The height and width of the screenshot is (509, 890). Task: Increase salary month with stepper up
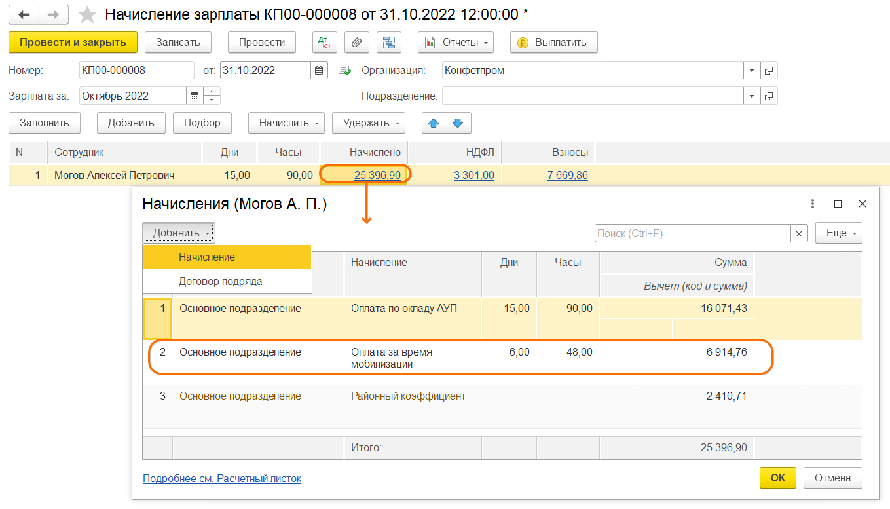point(212,92)
